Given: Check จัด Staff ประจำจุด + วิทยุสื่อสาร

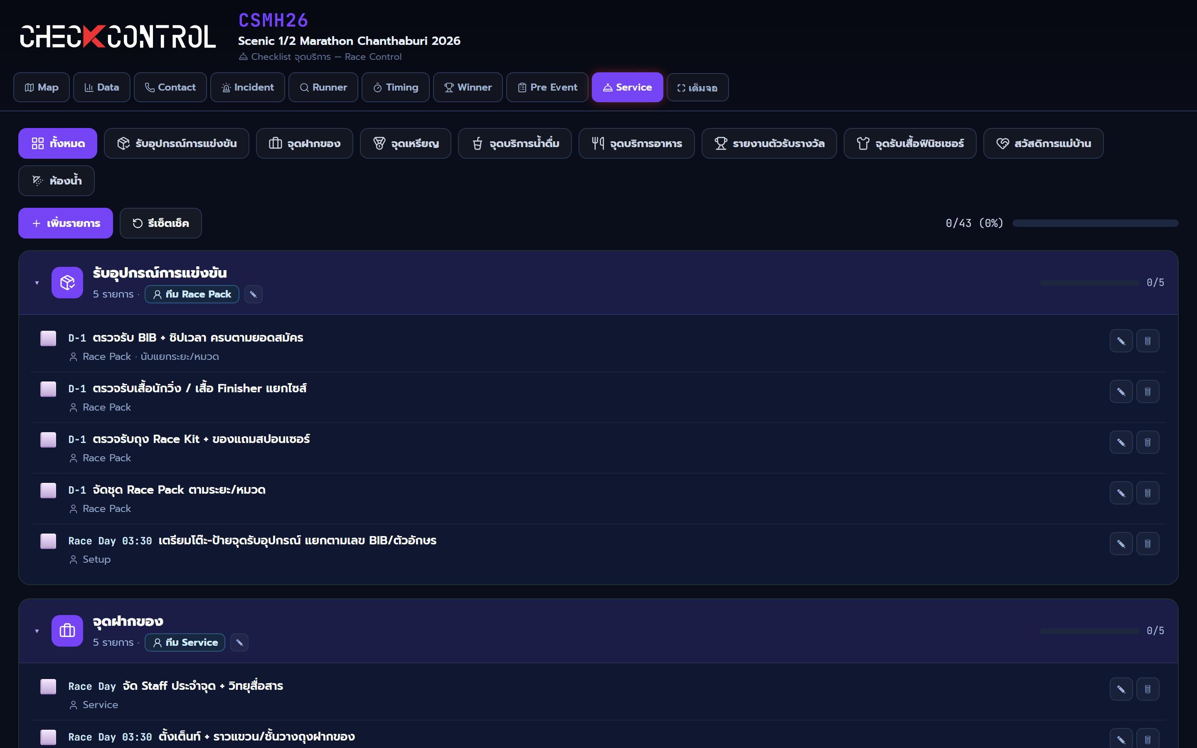Looking at the screenshot, I should click(x=48, y=686).
